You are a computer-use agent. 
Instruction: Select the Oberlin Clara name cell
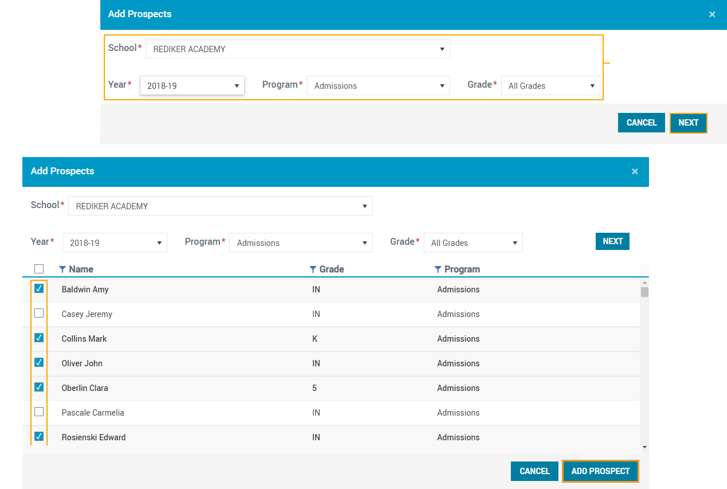(x=85, y=388)
